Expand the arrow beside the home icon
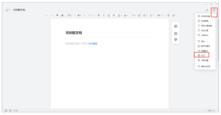Viewport: 221px width, 115px height. pos(9,10)
